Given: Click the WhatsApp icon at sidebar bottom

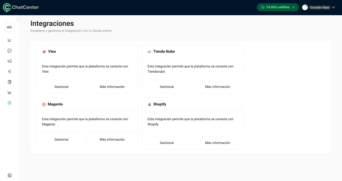Looking at the screenshot, I should [9, 175].
